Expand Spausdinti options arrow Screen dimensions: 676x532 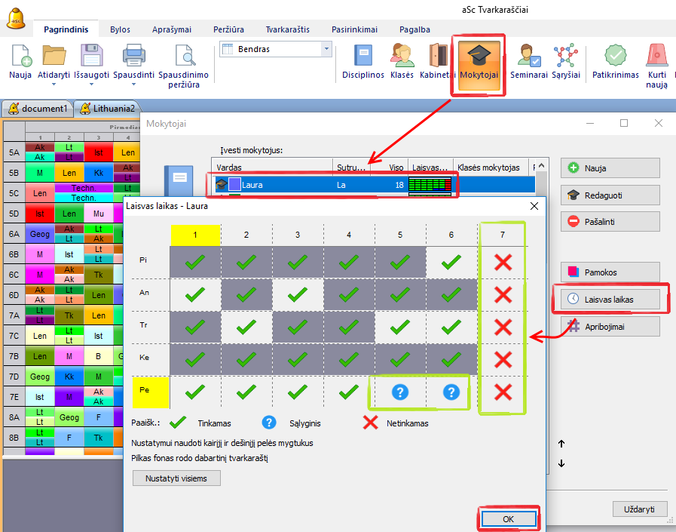pyautogui.click(x=133, y=85)
